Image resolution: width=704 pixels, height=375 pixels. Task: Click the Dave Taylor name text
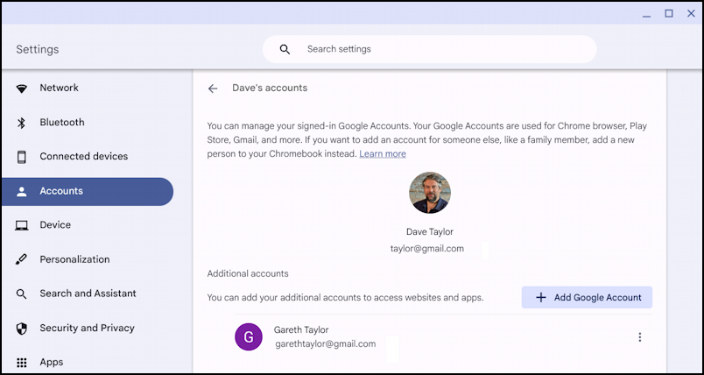(x=430, y=231)
